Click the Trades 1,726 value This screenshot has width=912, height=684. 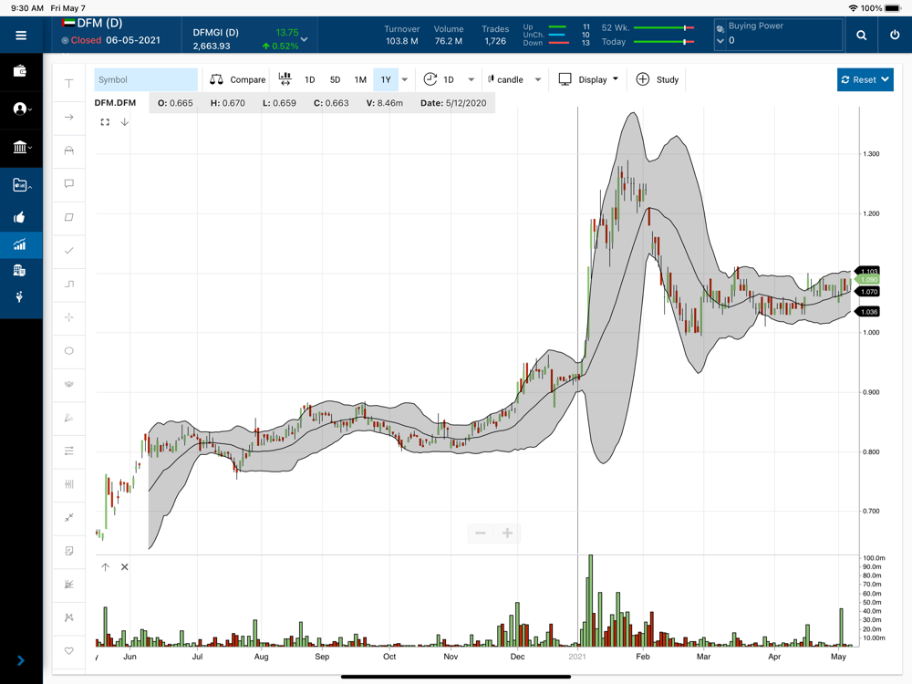click(x=495, y=41)
